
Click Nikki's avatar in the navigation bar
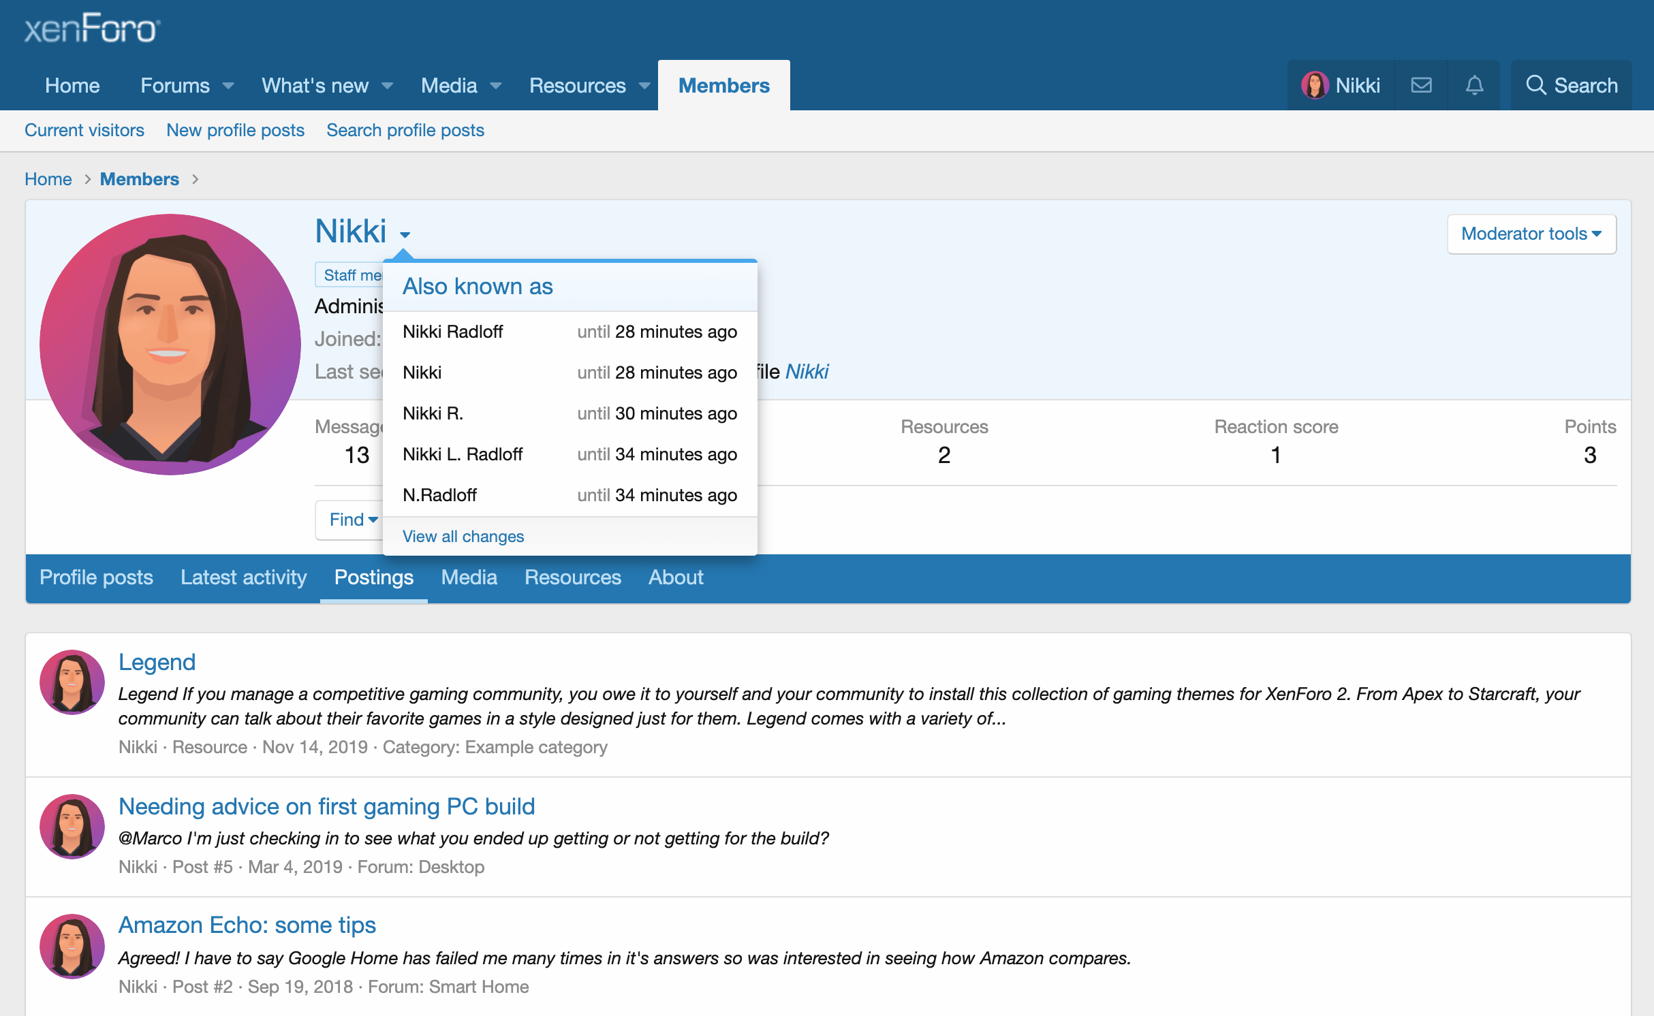point(1315,85)
